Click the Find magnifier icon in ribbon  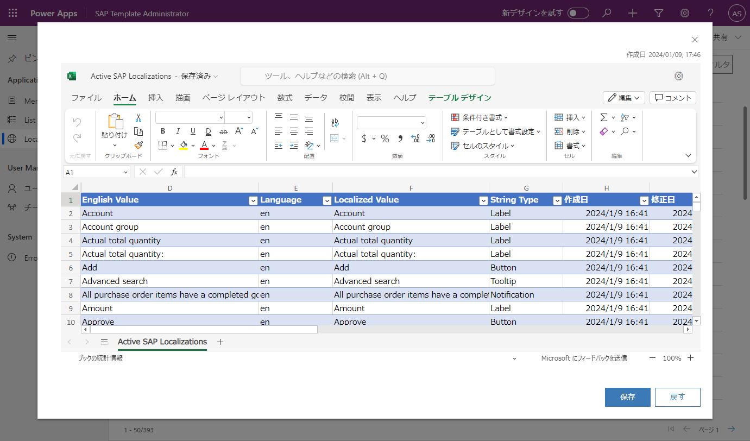pos(625,131)
